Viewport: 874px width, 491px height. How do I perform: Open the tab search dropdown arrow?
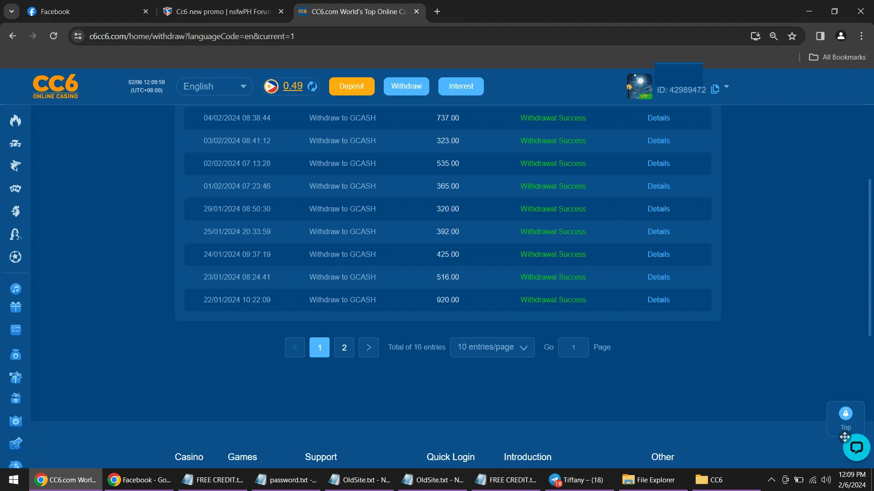coord(11,11)
